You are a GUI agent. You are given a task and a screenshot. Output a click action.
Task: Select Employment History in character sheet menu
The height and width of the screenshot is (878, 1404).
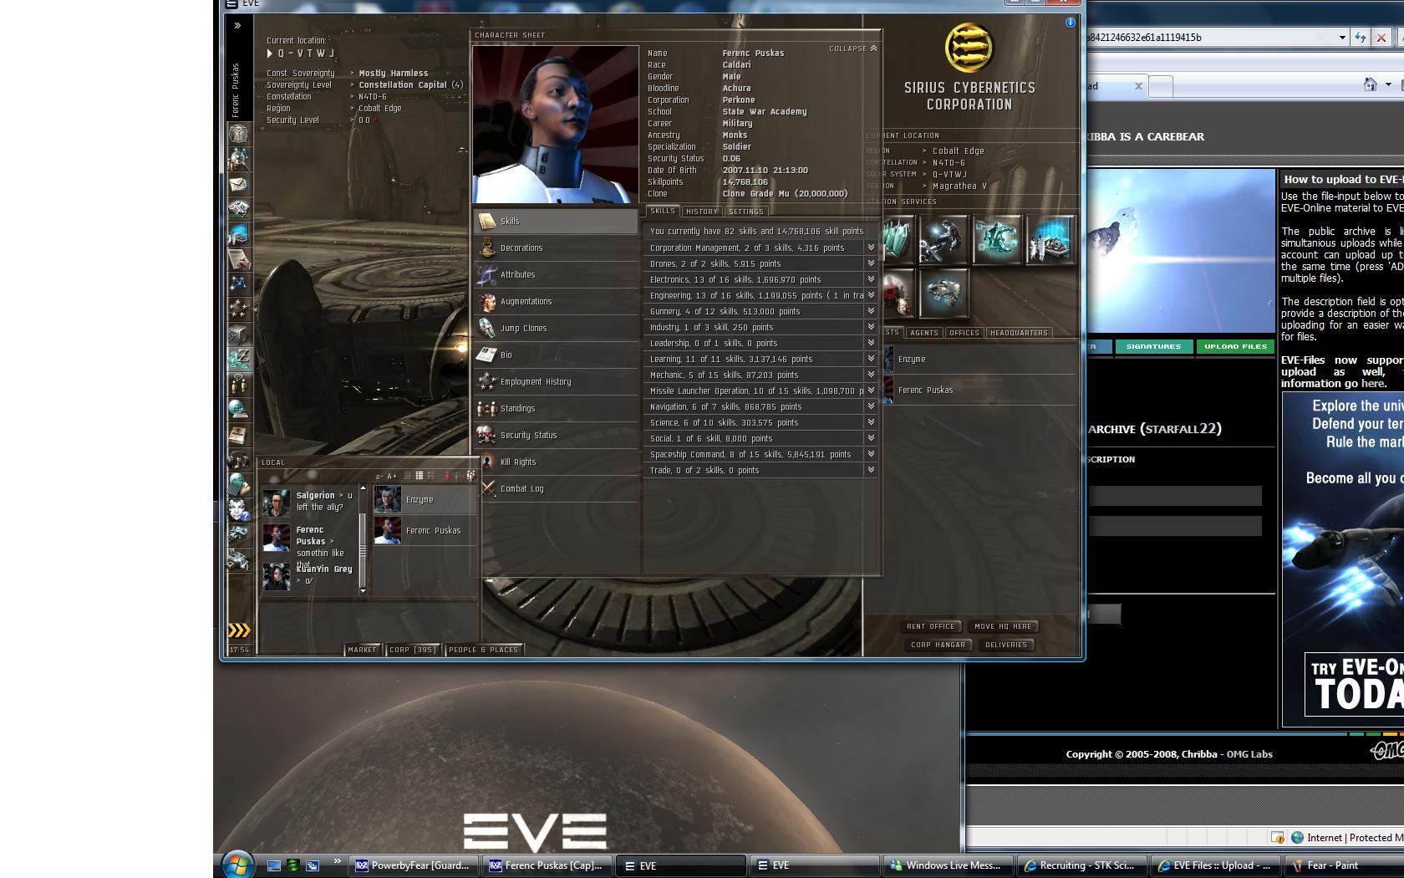click(556, 381)
